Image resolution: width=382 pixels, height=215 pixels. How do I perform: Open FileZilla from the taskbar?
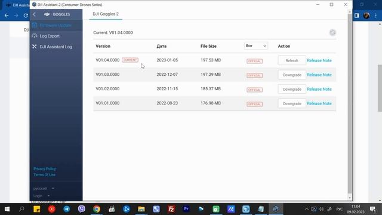coord(171,209)
